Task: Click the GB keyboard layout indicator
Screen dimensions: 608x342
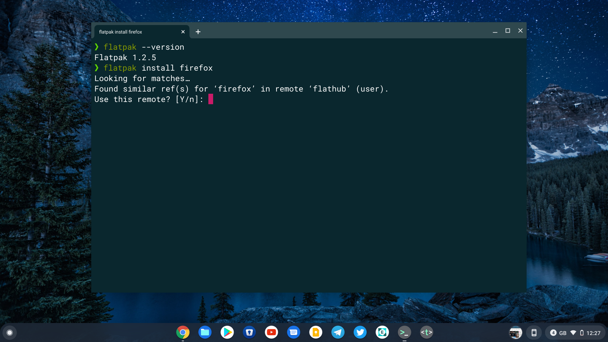Action: (563, 333)
